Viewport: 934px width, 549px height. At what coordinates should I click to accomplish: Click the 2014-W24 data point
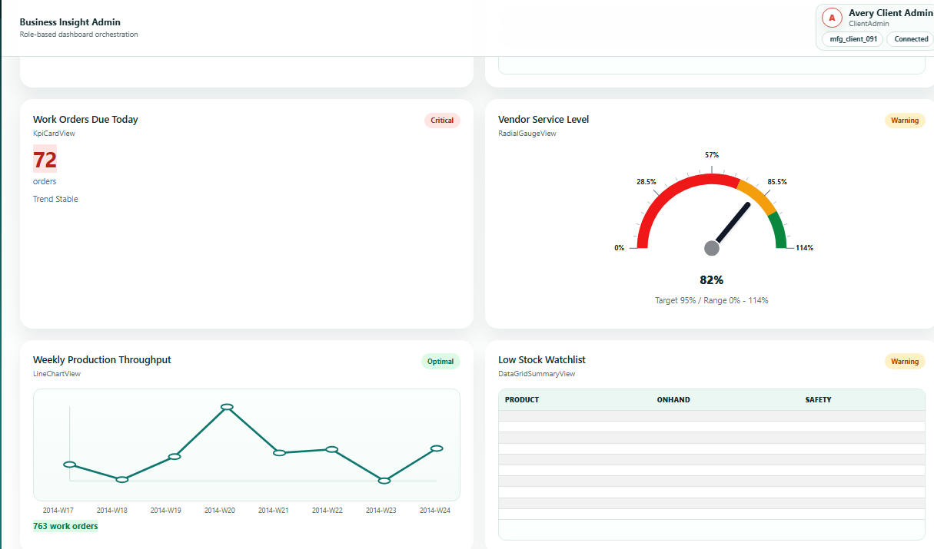coord(437,448)
